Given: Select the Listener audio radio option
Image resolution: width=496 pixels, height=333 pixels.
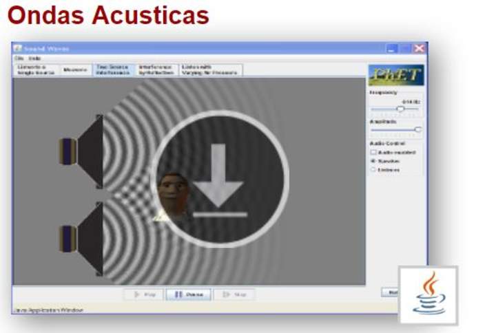Looking at the screenshot, I should (x=373, y=169).
